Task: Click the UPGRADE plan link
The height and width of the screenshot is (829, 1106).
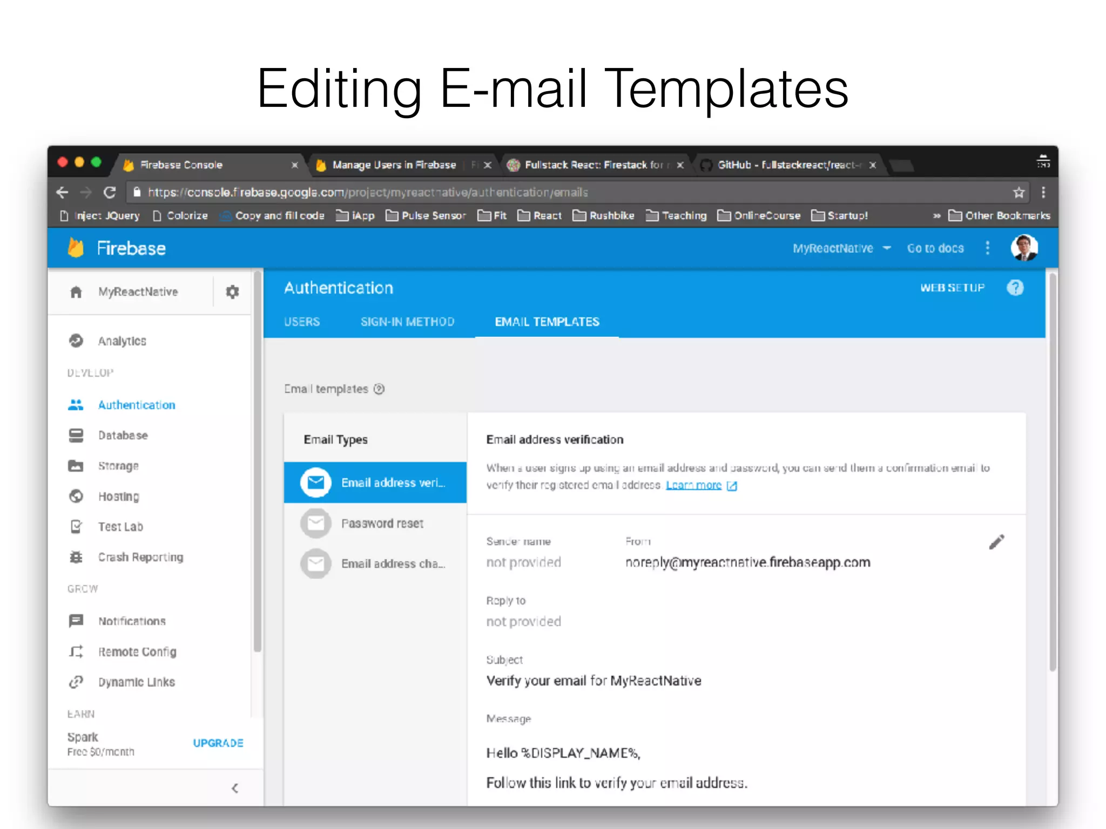Action: (x=218, y=743)
